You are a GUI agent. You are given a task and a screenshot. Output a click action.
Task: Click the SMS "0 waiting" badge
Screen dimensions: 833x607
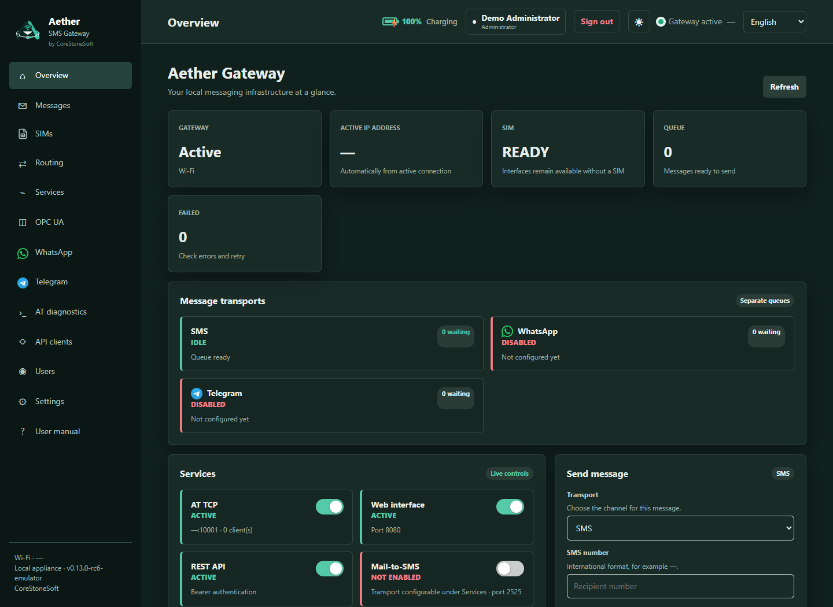pyautogui.click(x=456, y=336)
